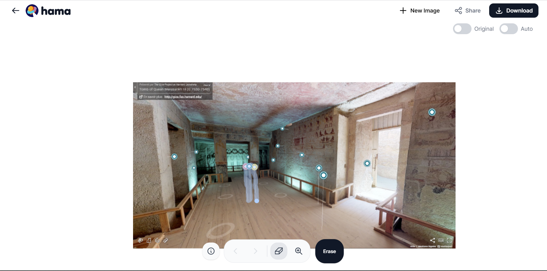Click the hotspot marker beside the doorway
The image size is (547, 271).
point(367,163)
